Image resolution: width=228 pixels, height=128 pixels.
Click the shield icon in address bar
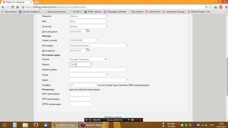206,7
